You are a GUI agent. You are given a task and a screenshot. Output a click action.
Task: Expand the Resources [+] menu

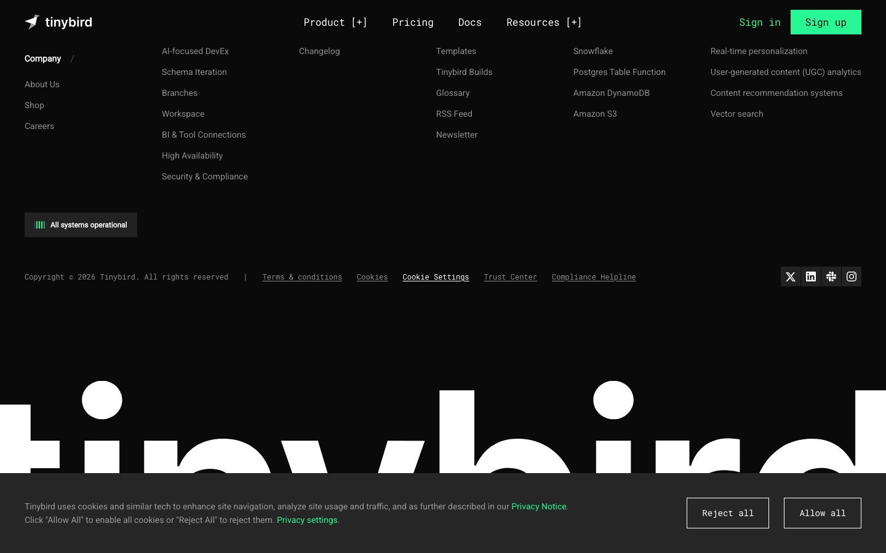tap(544, 22)
